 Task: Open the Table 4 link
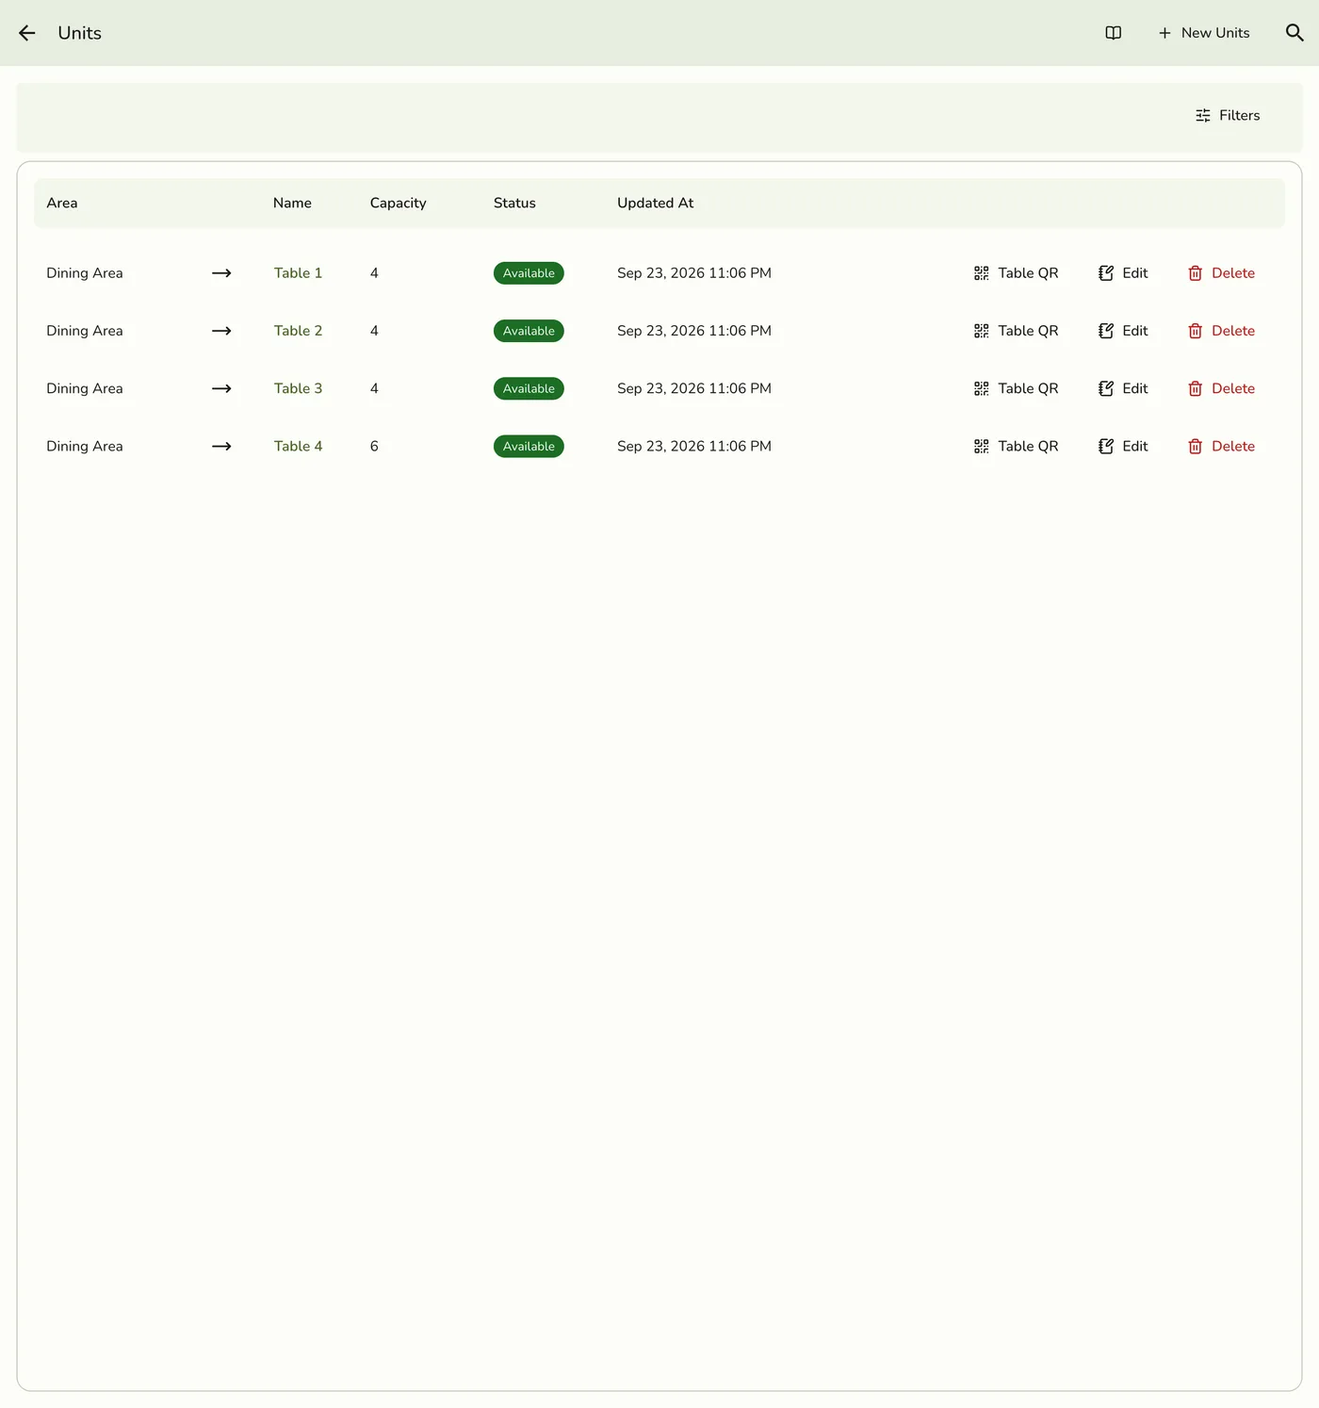pos(298,446)
